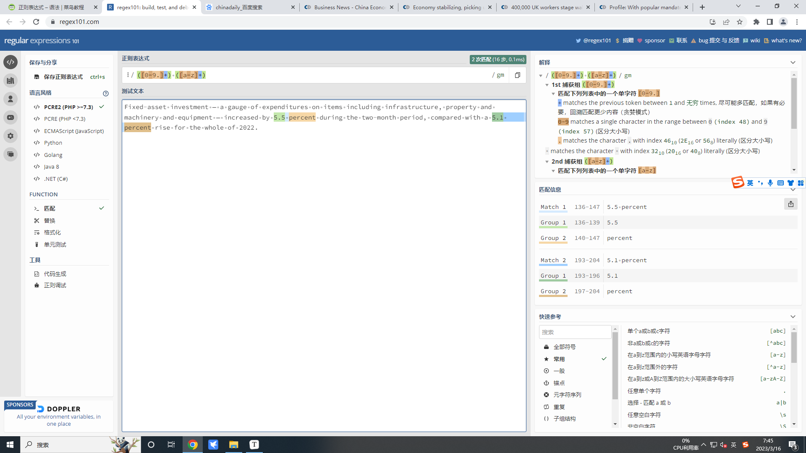Click the account profile sidebar icon
Screen dimensions: 806x453
(x=10, y=99)
